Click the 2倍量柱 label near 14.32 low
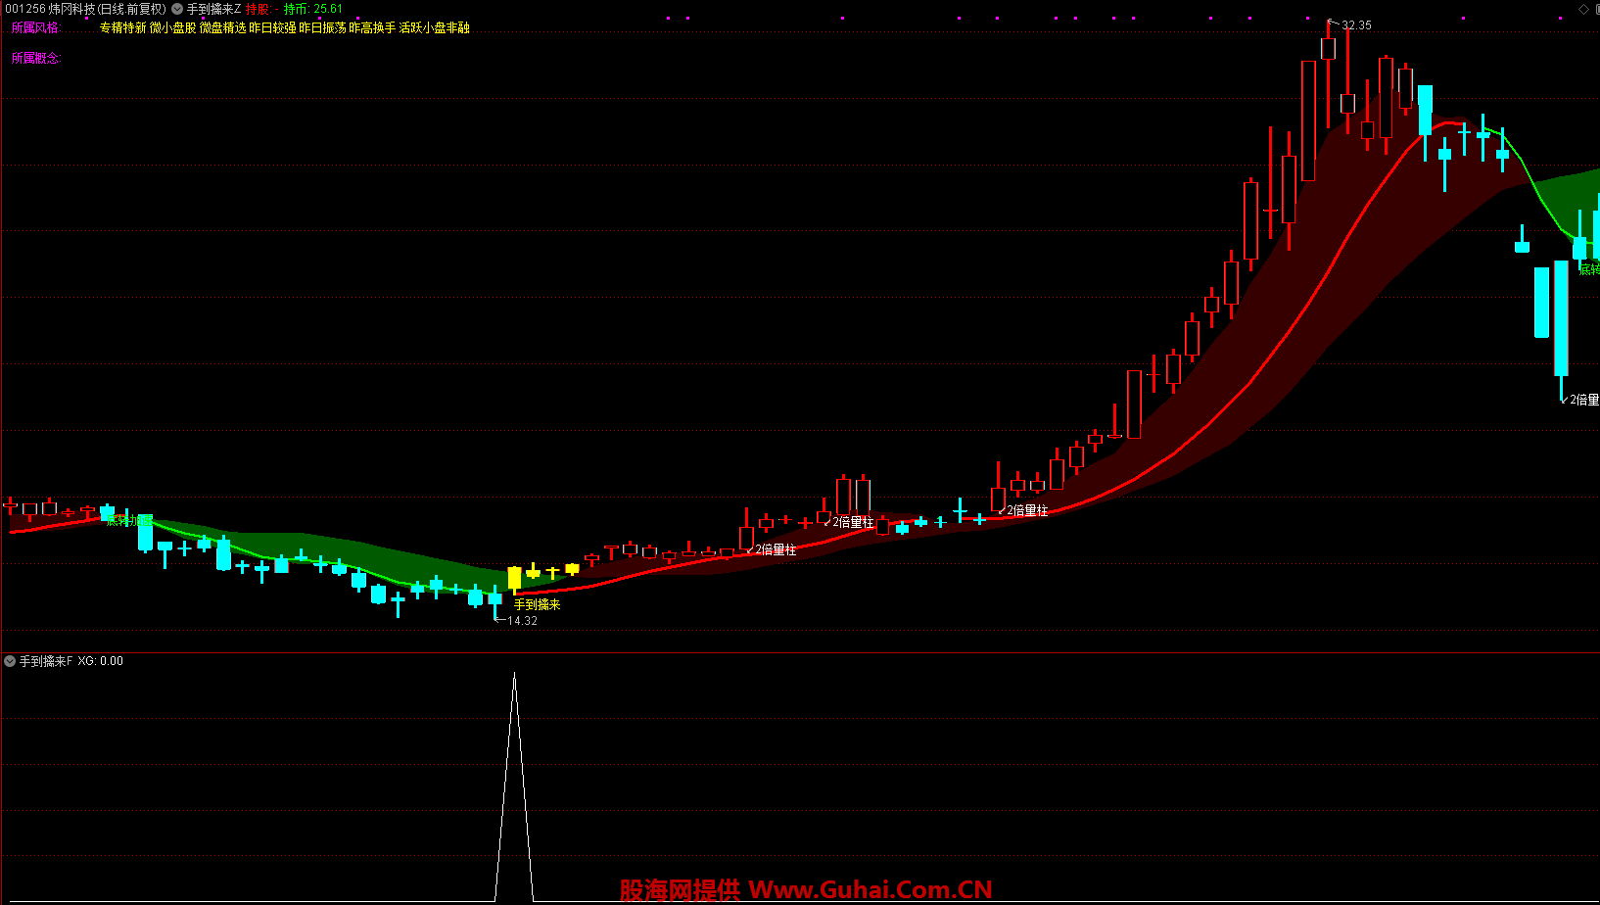Viewport: 1600px width, 905px height. 776,549
